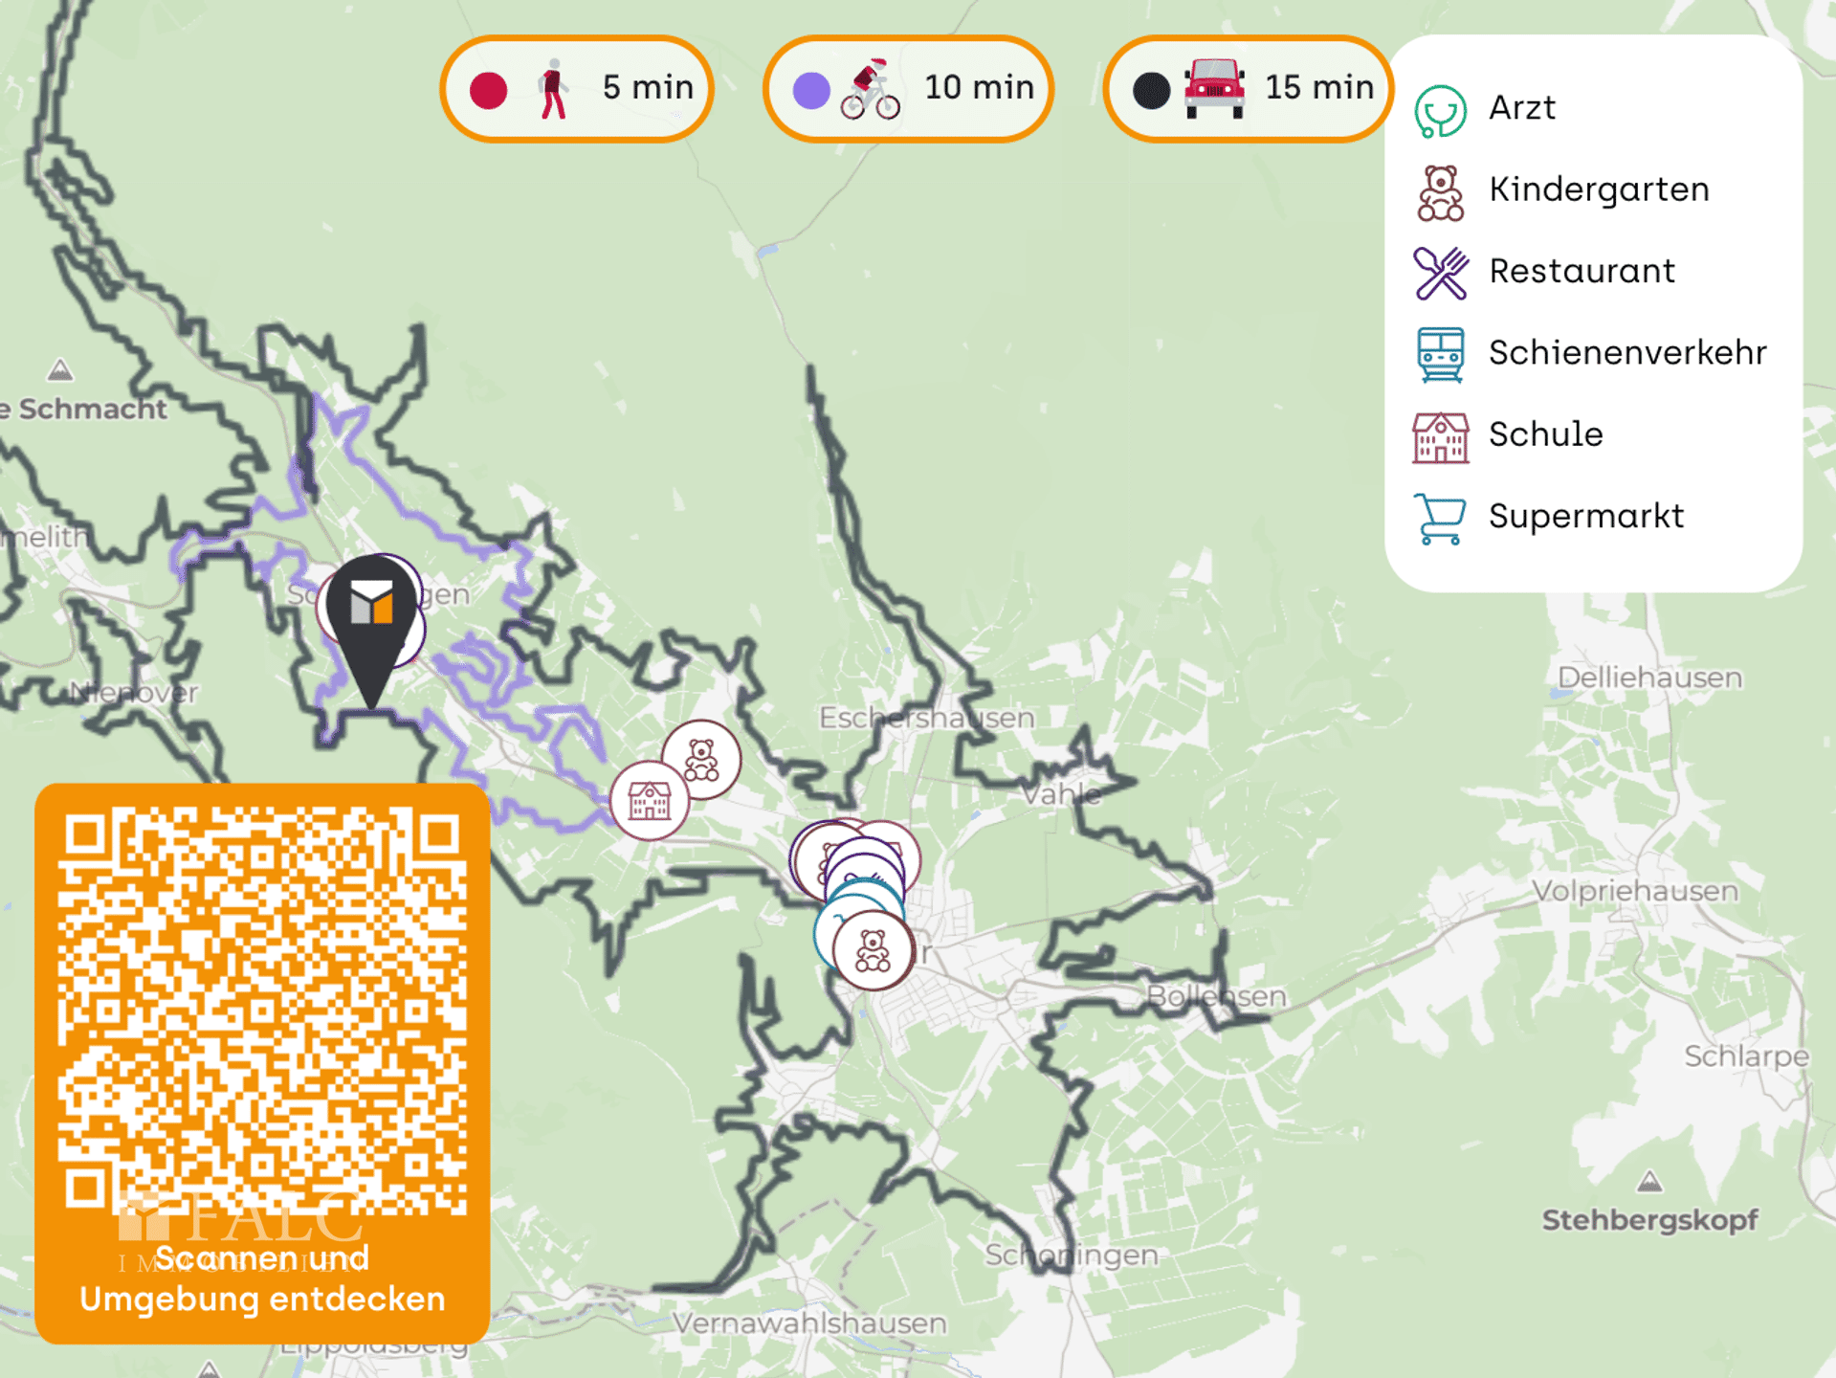Click the Bollensen map label
The width and height of the screenshot is (1836, 1378).
pos(1216,996)
